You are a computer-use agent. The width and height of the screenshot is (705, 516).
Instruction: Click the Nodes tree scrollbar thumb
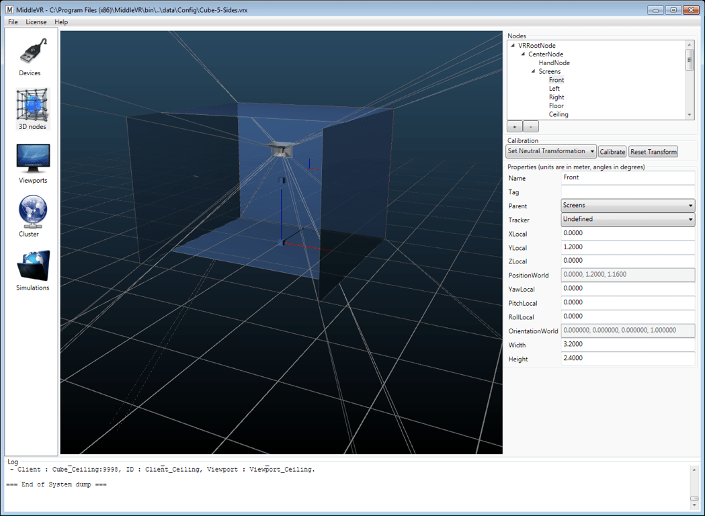(x=690, y=60)
